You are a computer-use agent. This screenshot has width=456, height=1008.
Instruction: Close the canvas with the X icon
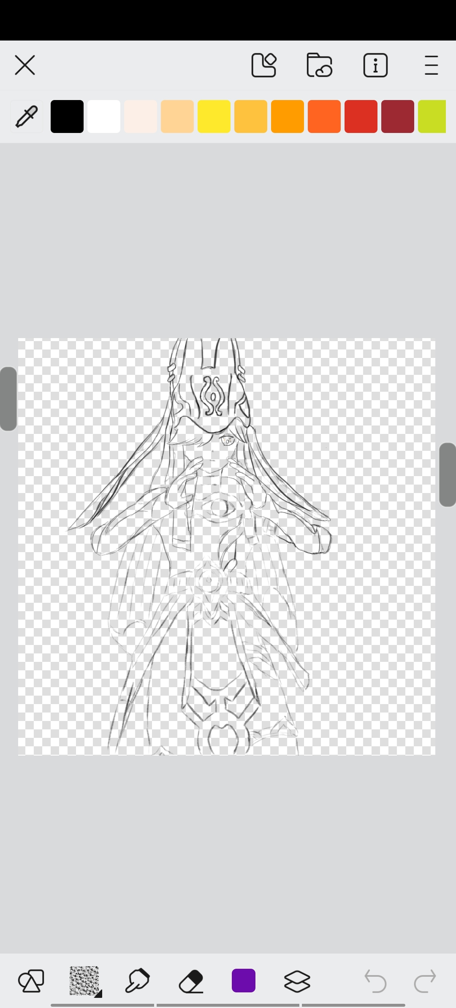25,65
